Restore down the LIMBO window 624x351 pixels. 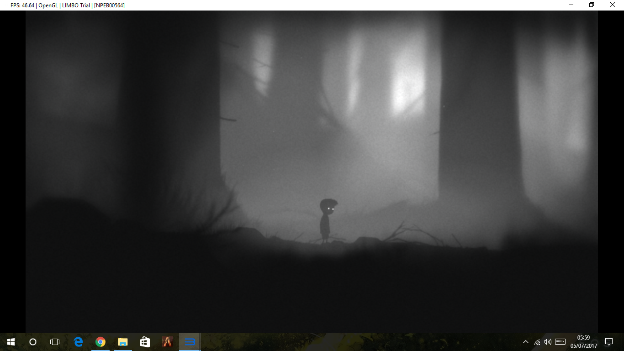pyautogui.click(x=592, y=5)
